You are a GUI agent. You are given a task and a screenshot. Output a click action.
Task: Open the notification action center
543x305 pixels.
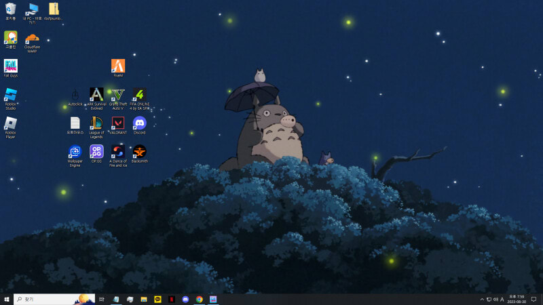534,300
